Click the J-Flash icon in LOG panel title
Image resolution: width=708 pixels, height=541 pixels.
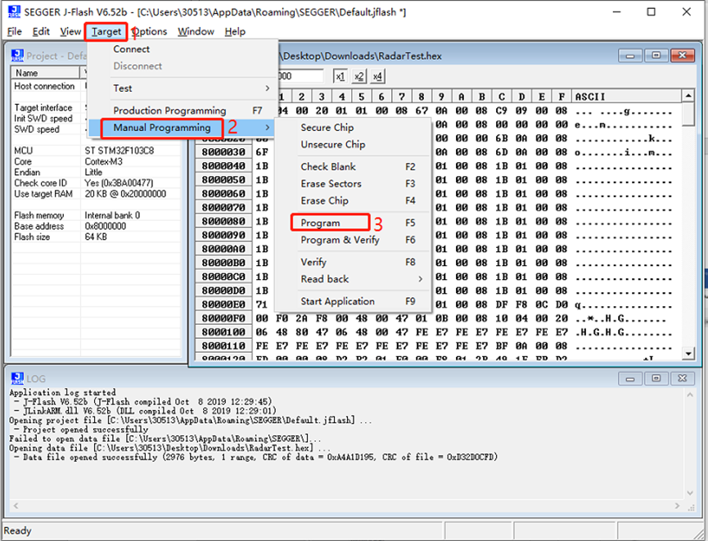[x=17, y=378]
